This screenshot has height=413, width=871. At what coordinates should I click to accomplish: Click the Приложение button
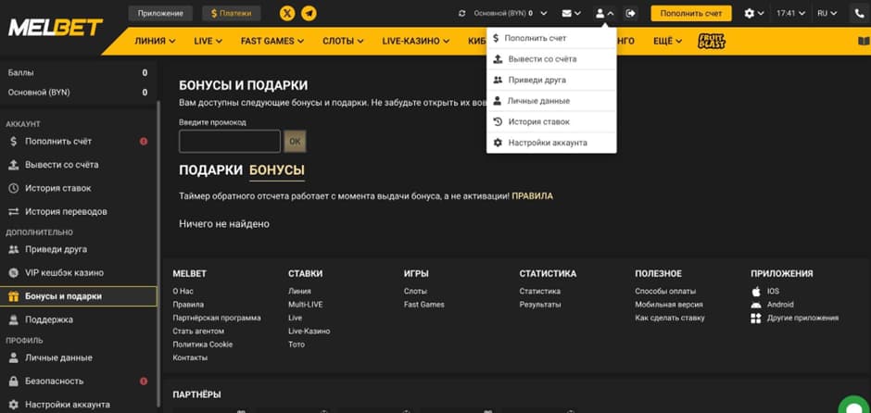click(160, 13)
